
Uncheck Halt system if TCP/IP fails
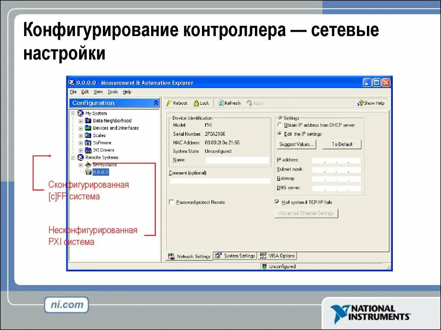[x=277, y=202]
